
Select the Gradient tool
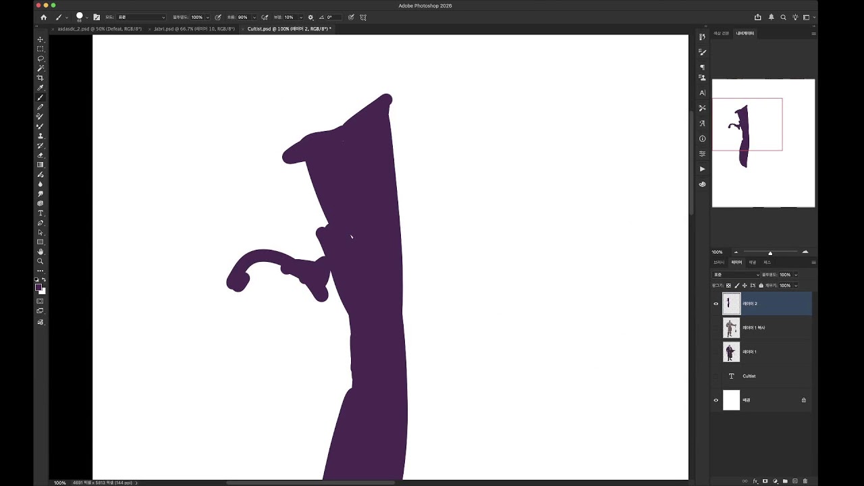[x=40, y=165]
